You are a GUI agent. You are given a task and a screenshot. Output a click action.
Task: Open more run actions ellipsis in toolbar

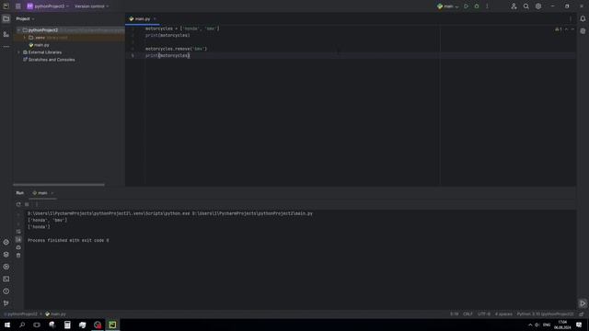click(x=487, y=6)
